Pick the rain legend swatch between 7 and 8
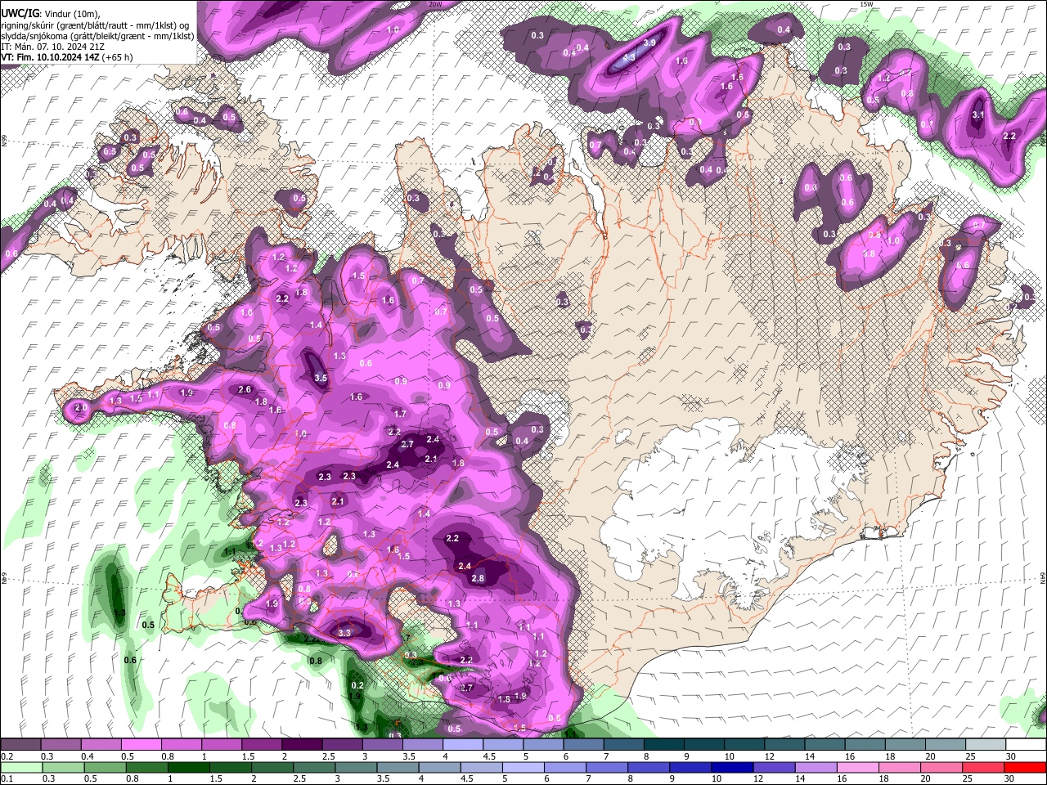Viewport: 1047px width, 785px height. [607, 767]
